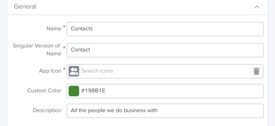The width and height of the screenshot is (275, 126).
Task: Click the App Icon label
Action: click(50, 71)
